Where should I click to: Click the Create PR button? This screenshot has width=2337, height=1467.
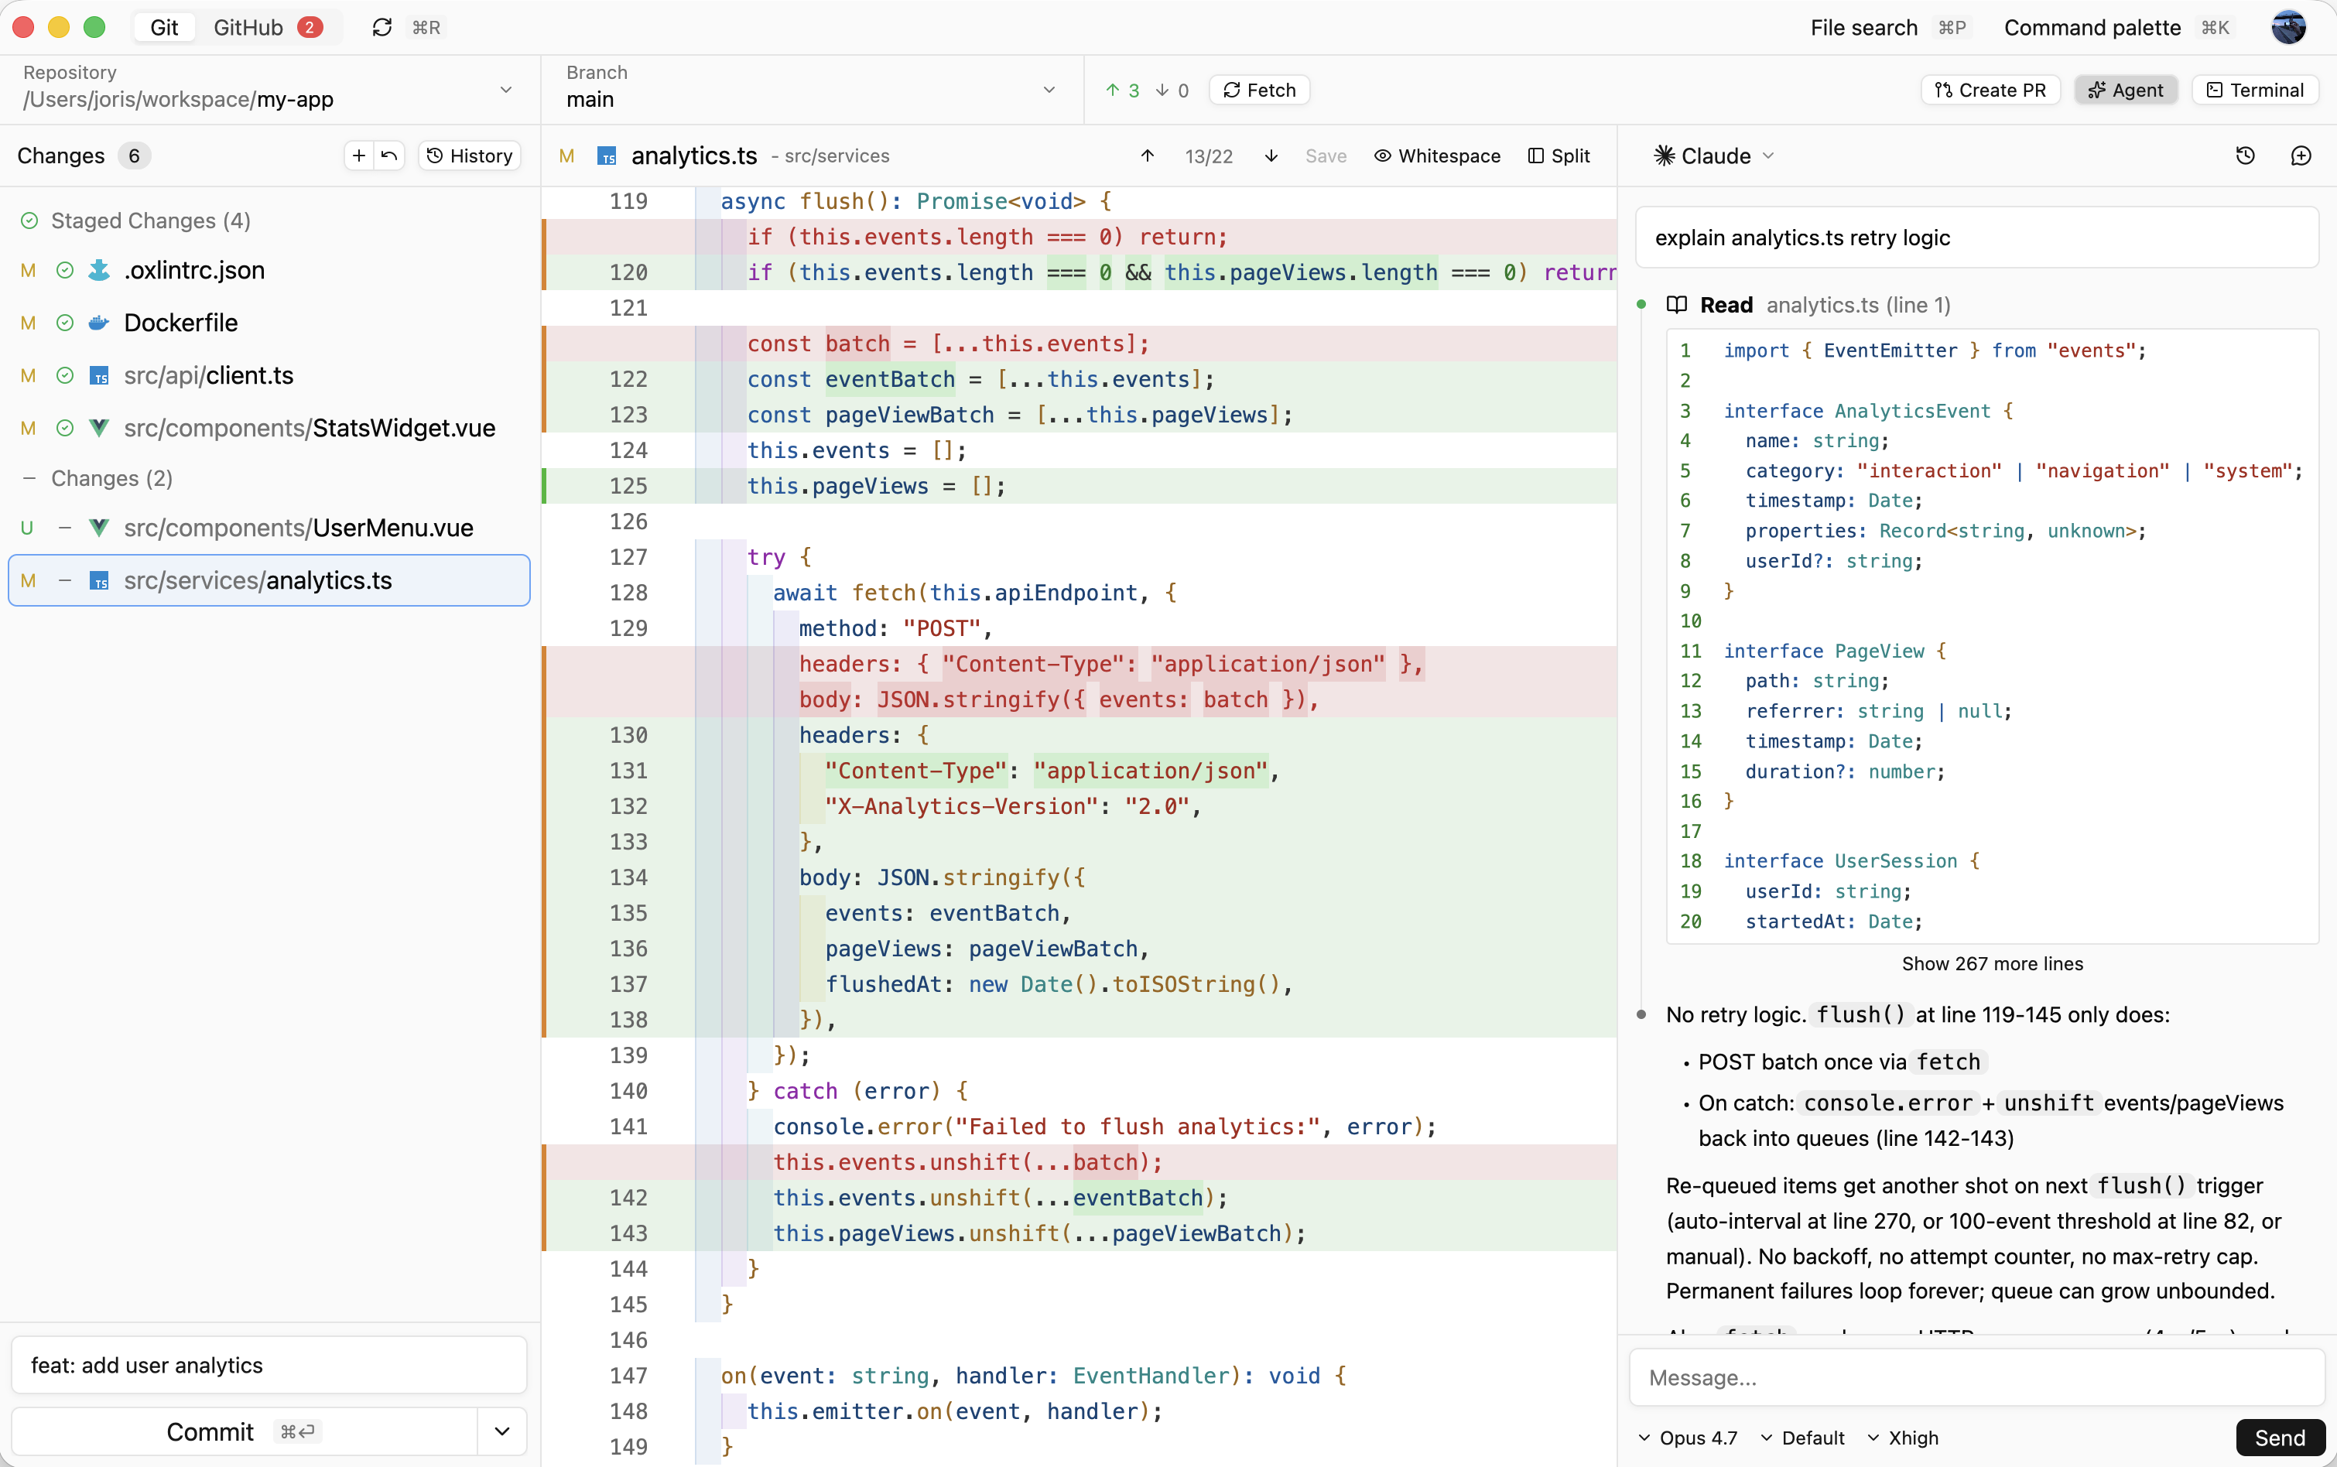pos(1990,91)
